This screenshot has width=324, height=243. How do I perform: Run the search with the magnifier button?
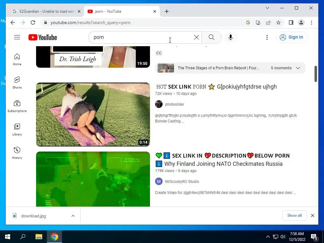[212, 37]
